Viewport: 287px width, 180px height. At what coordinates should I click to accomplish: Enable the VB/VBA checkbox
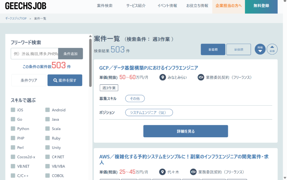click(x=48, y=166)
